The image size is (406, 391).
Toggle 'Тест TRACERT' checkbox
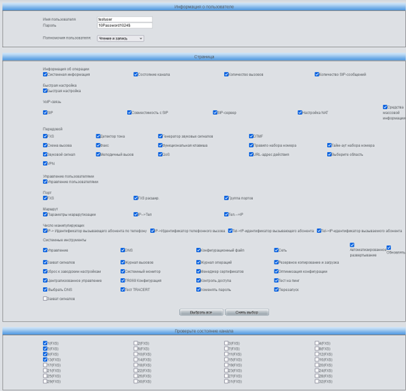(123, 290)
